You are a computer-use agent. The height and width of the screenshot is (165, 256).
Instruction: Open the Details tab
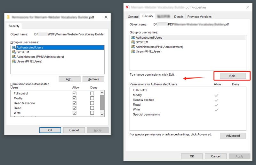179,17
